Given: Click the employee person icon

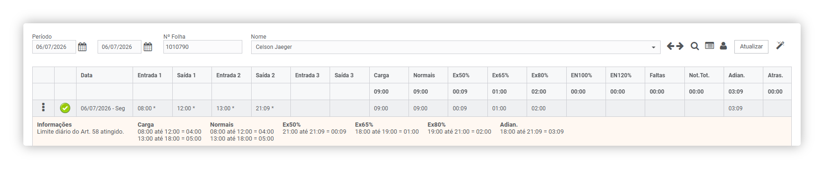Looking at the screenshot, I should coord(723,46).
